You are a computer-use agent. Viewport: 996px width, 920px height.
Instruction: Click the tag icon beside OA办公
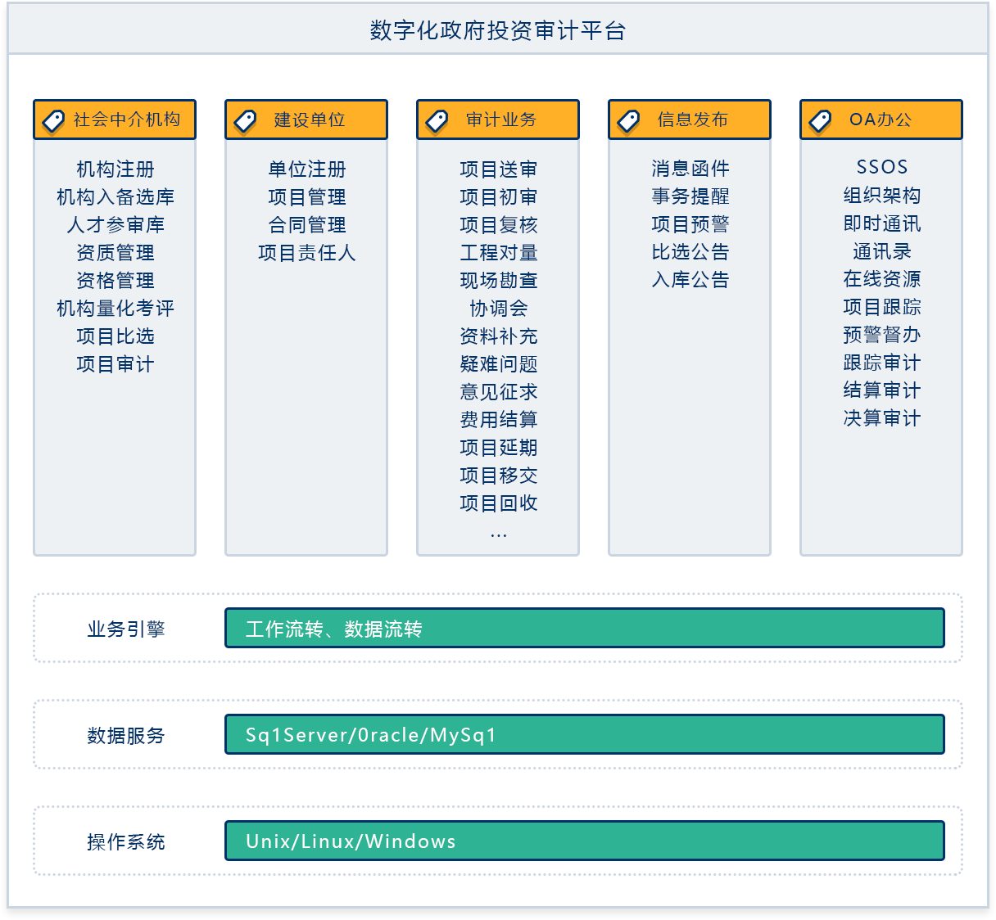[x=820, y=121]
